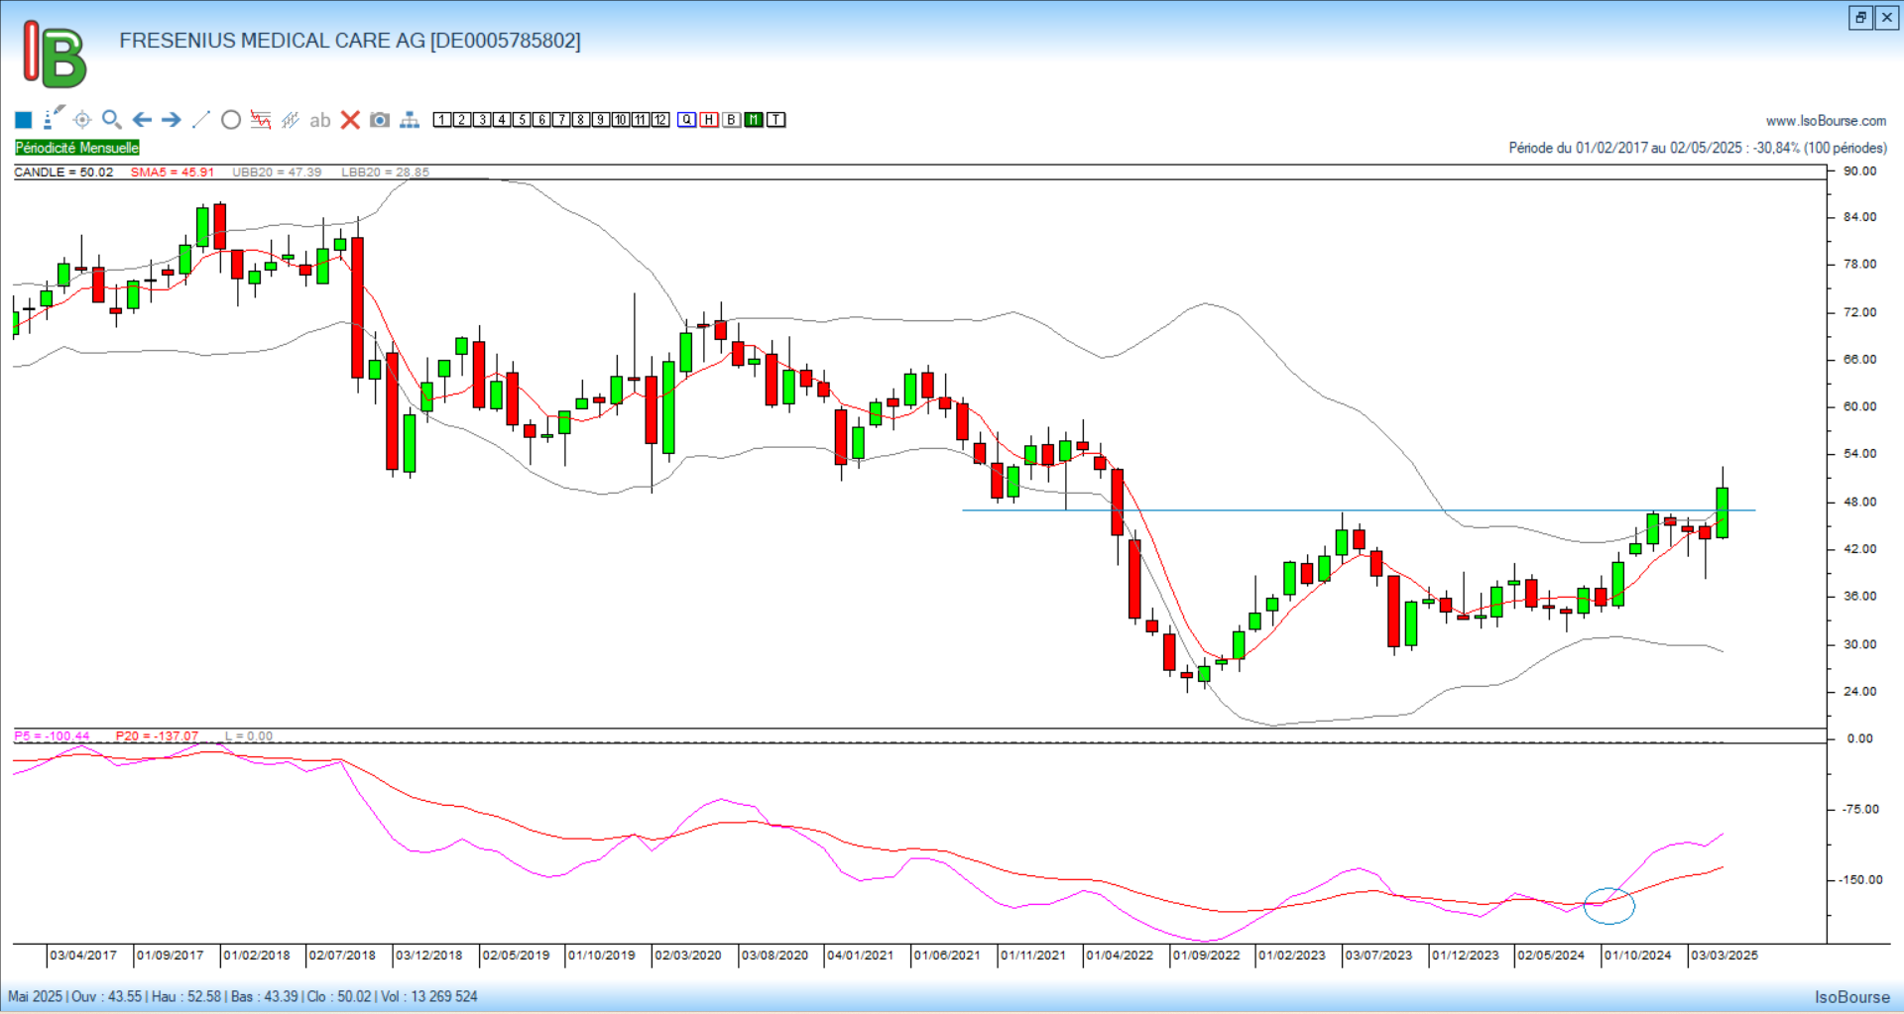Select the magnifier zoom tool
This screenshot has height=1014, width=1904.
click(112, 120)
